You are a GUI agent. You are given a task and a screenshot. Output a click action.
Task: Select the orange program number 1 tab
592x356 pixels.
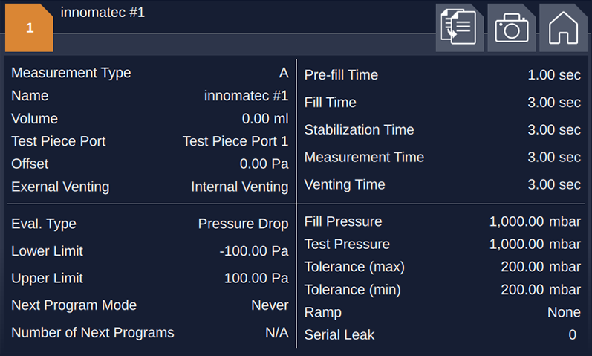[x=29, y=27]
